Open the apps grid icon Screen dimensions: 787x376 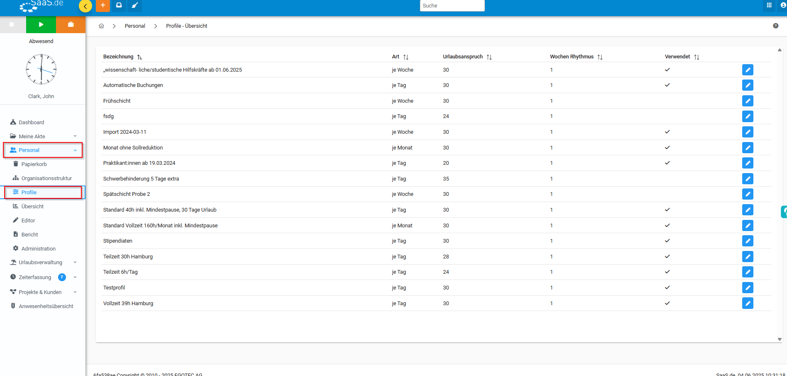[769, 5]
